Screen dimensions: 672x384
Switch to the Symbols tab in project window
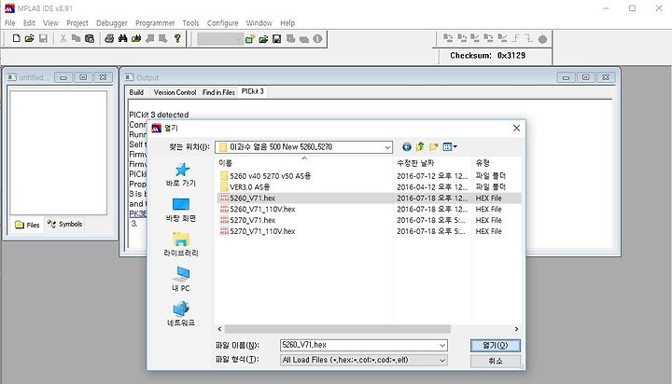pos(65,224)
